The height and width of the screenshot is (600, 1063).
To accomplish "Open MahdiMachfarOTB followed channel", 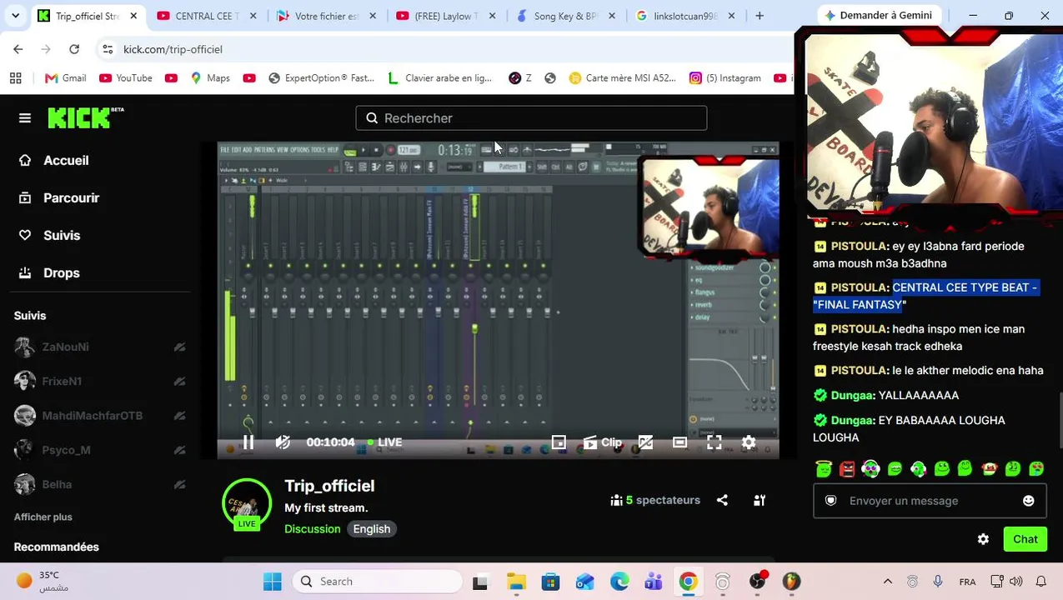I will (x=92, y=415).
